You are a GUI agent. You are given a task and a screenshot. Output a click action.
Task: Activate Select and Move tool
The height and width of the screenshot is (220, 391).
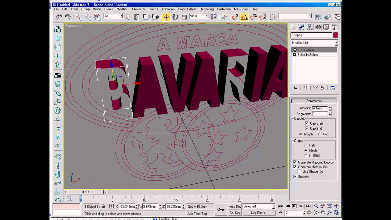pos(166,17)
